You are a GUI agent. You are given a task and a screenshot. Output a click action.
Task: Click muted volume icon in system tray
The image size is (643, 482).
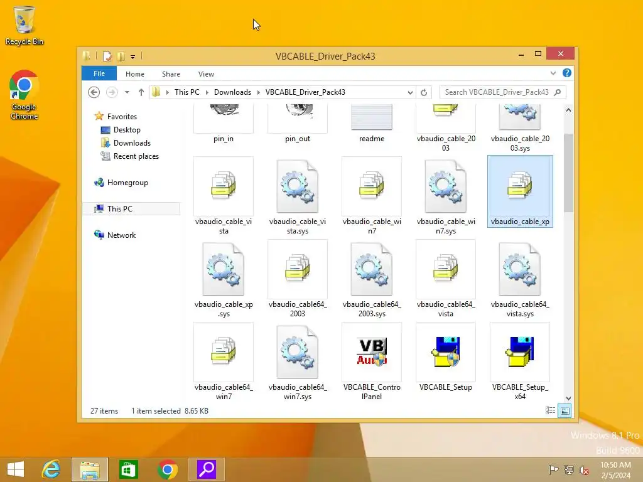(x=583, y=470)
